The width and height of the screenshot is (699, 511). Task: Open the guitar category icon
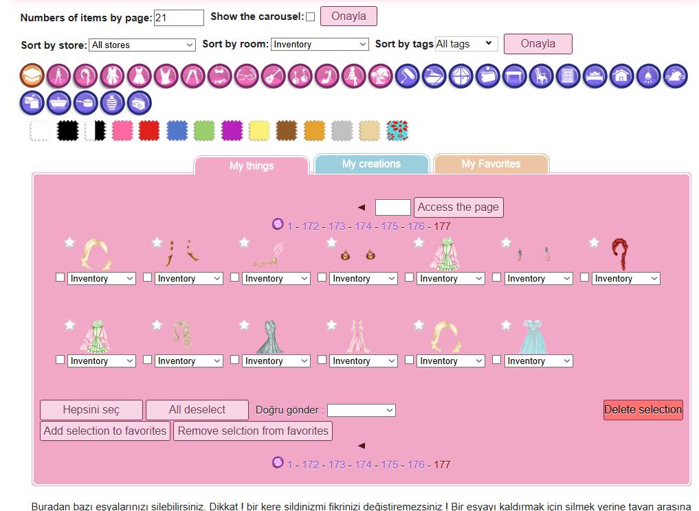[274, 76]
